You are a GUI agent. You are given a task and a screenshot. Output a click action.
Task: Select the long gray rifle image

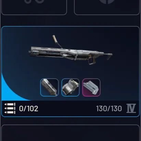click(70, 50)
